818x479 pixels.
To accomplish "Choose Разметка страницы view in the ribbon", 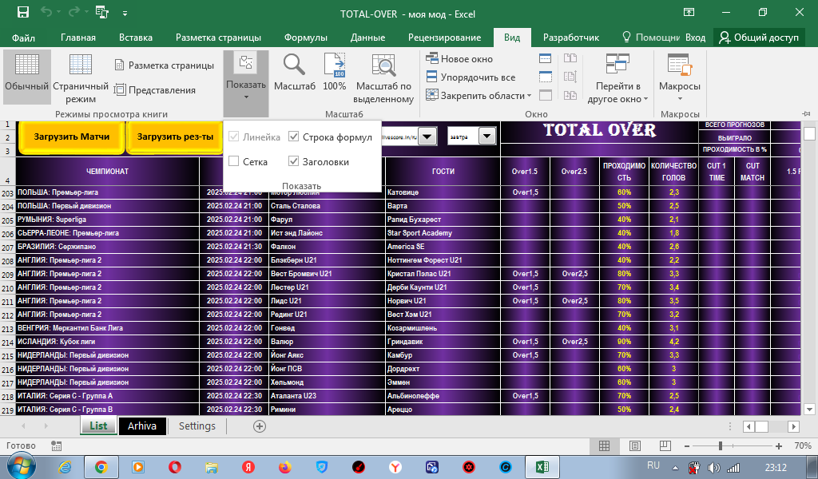I will tap(165, 65).
